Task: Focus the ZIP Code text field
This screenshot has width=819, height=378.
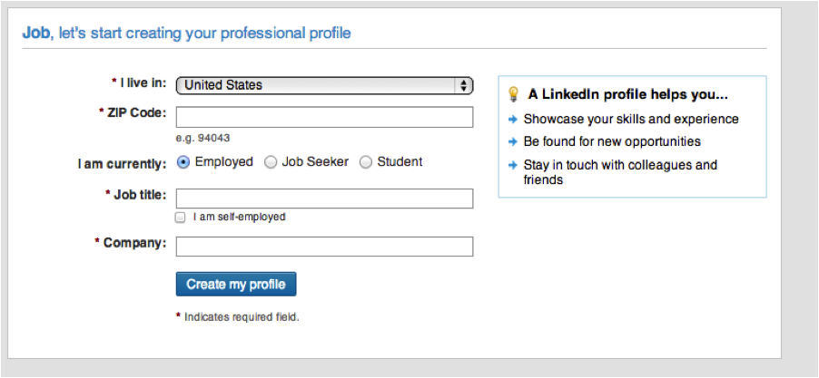Action: coord(324,117)
